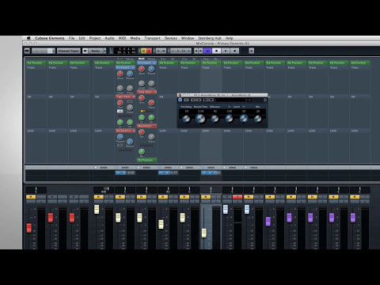Mute the highlighted selected channel
Image resolution: width=380 pixels, height=285 pixels.
pyautogui.click(x=206, y=197)
